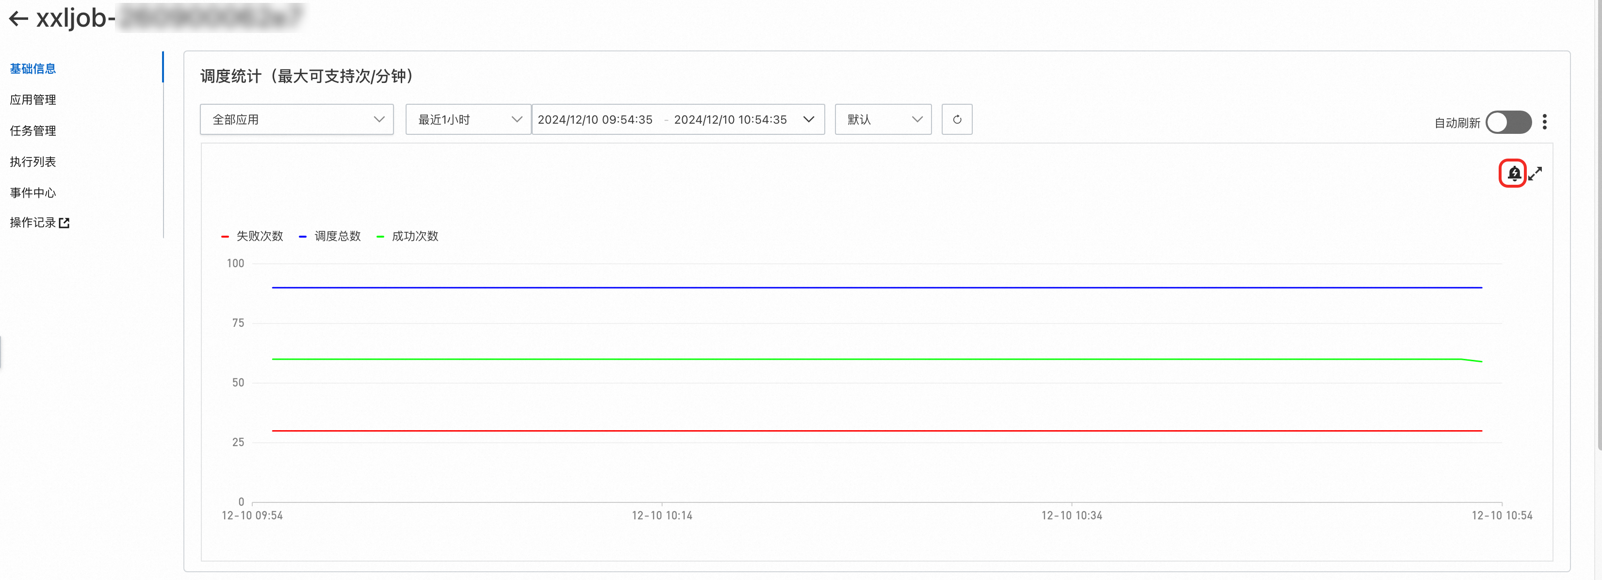Expand the chart to fullscreen
Screen dimensions: 1602x580
[1536, 174]
